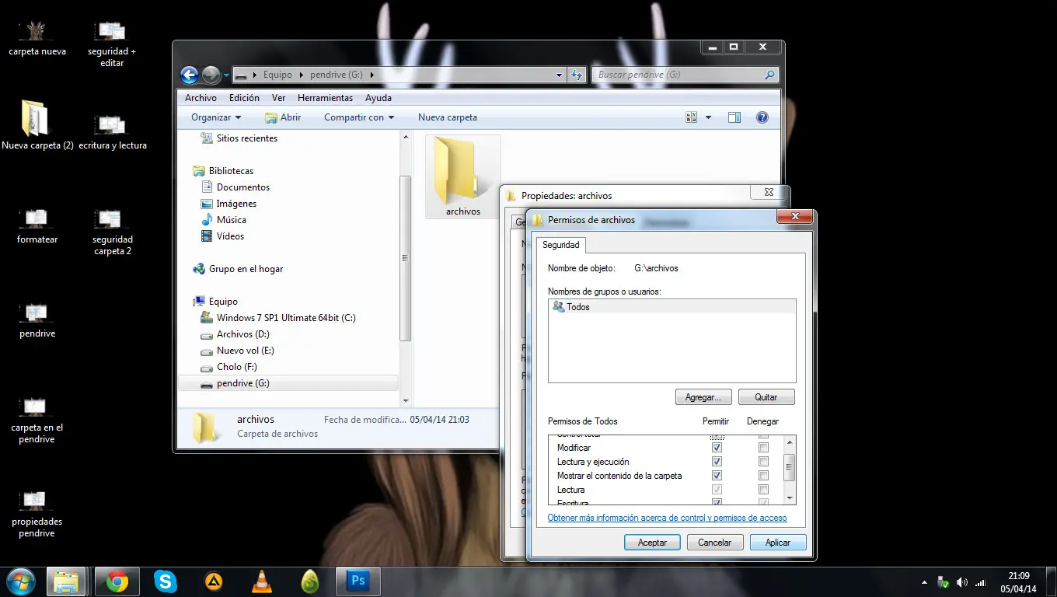Open link about access control and permissions
This screenshot has width=1057, height=597.
667,518
